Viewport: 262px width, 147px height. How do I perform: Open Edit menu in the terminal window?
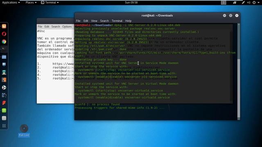(x=86, y=21)
